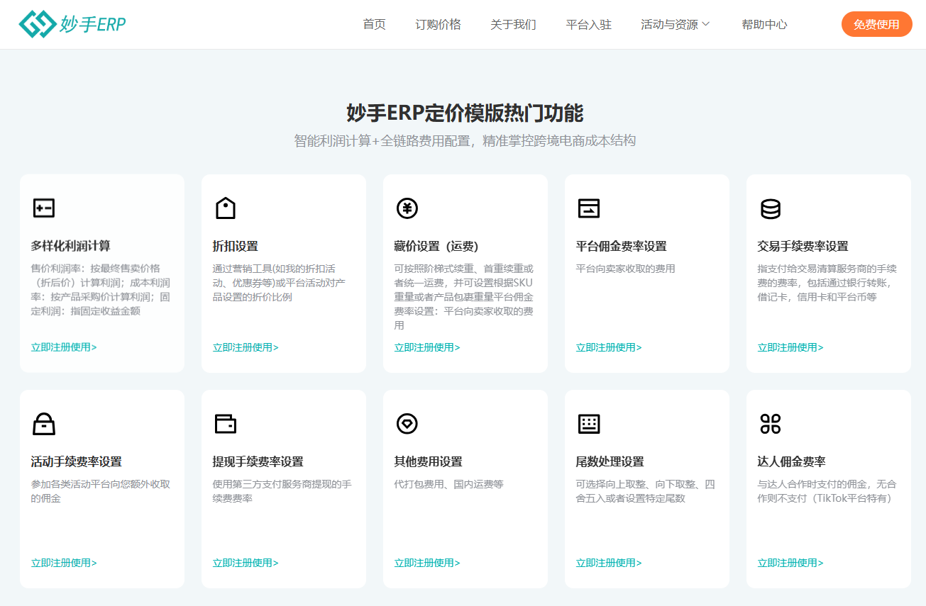The width and height of the screenshot is (926, 606).
Task: Click 立即注册使用 under 多样化利润计算
Action: (64, 347)
